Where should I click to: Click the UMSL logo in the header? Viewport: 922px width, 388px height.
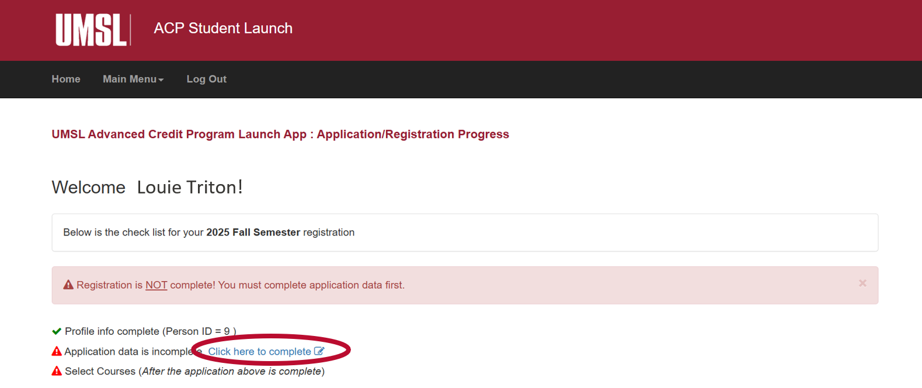pyautogui.click(x=92, y=30)
